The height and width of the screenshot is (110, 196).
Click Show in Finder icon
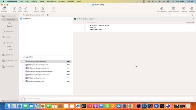174,9
